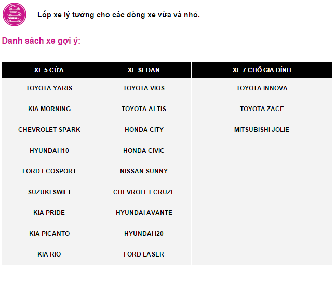Select the XE 7 CHỖ GIA ĐÌNH header
The image size is (336, 283).
tap(262, 70)
